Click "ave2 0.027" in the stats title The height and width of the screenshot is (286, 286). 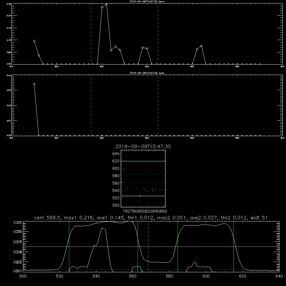click(x=204, y=218)
